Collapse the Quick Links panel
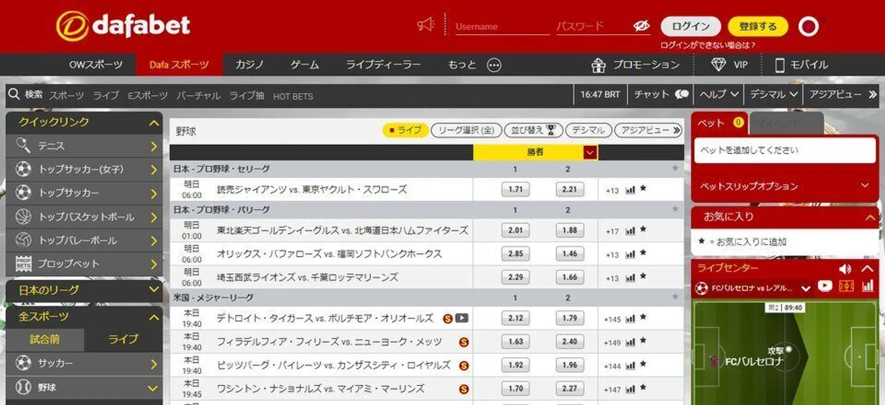Viewport: 885px width, 405px height. click(x=154, y=123)
